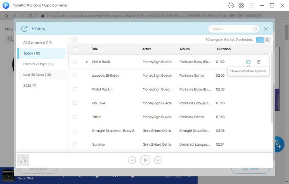
Task: Select All Converted (17) filter
Action: (42, 42)
